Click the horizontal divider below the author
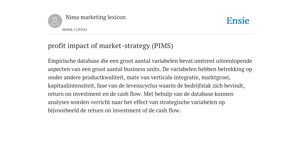Image resolution: width=303 pixels, height=151 pixels. (151, 34)
